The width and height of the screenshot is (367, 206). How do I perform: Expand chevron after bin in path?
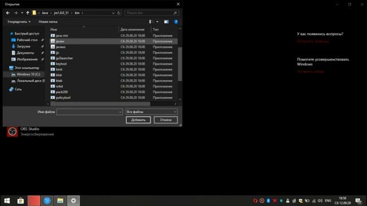pos(83,13)
